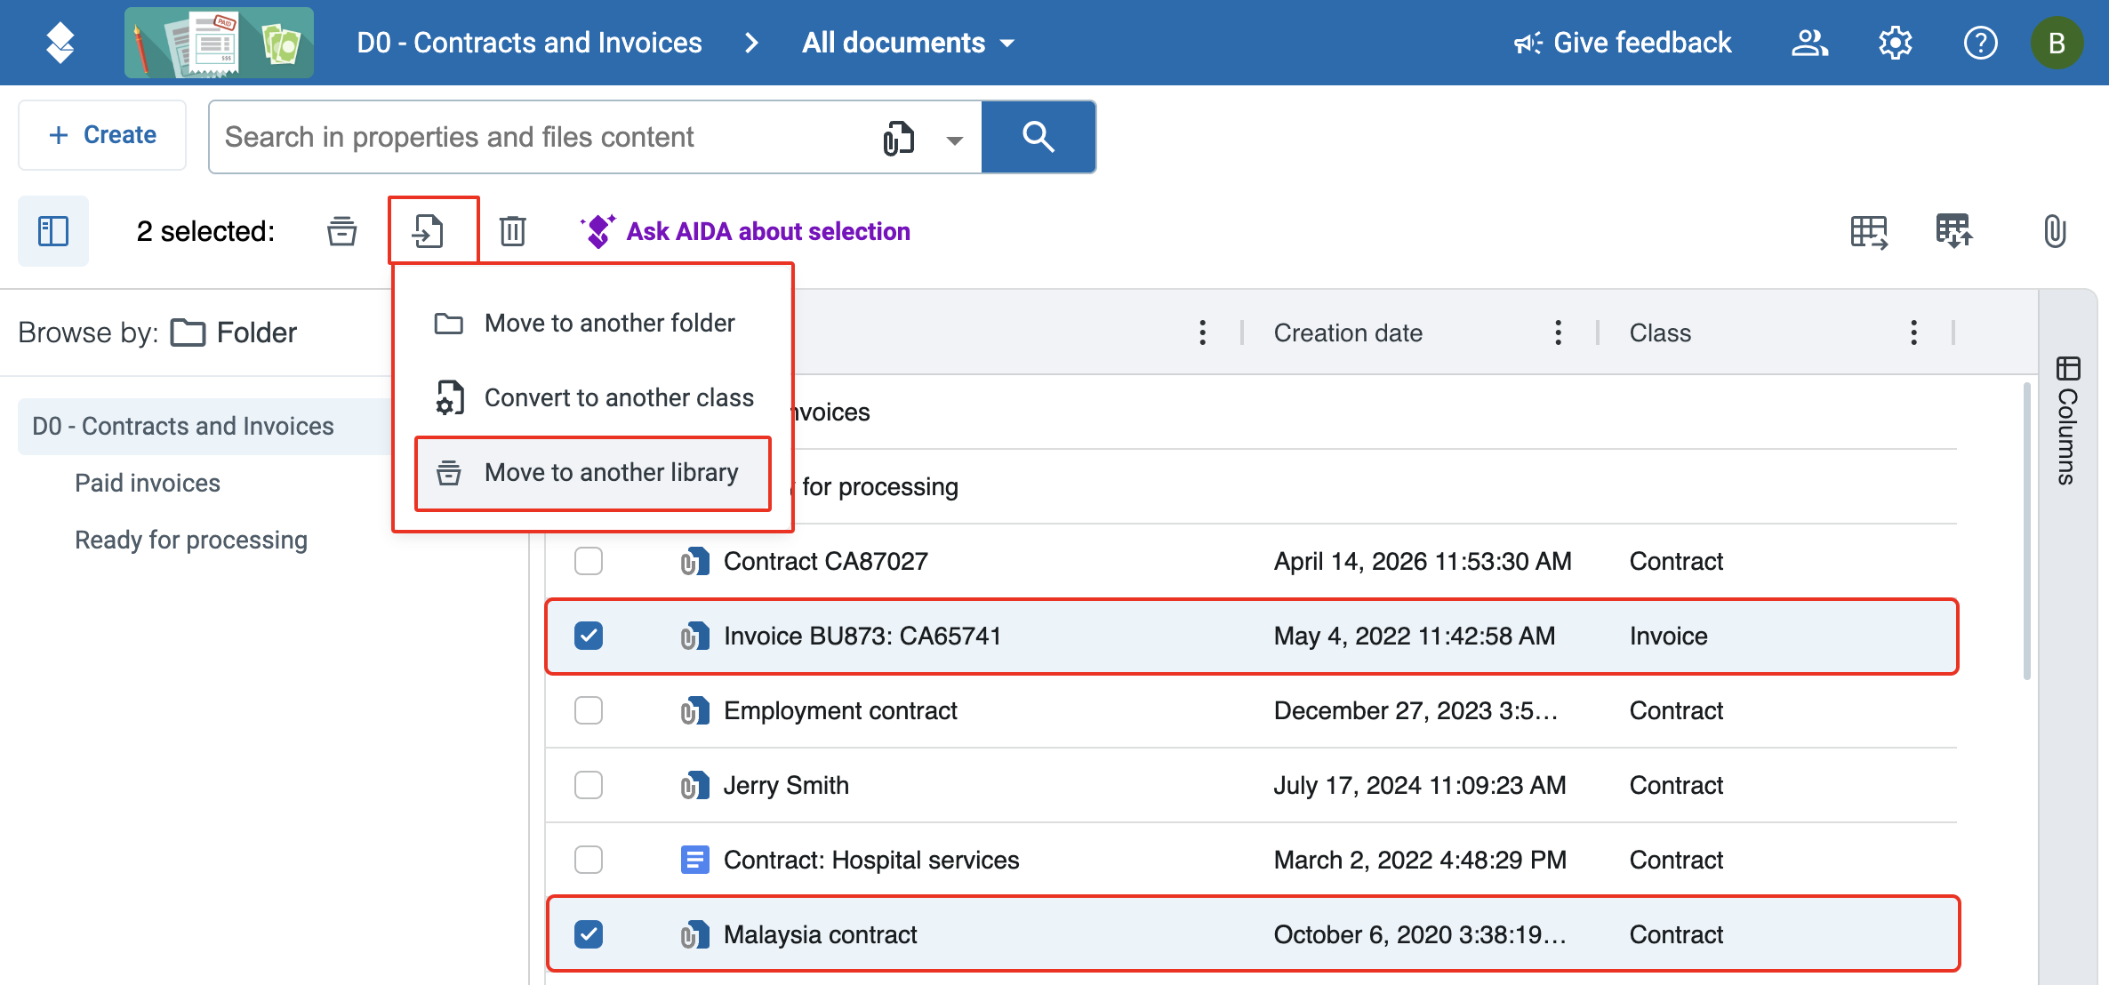Click the April 14, 2026 date cell
The height and width of the screenshot is (985, 2109).
(1423, 562)
